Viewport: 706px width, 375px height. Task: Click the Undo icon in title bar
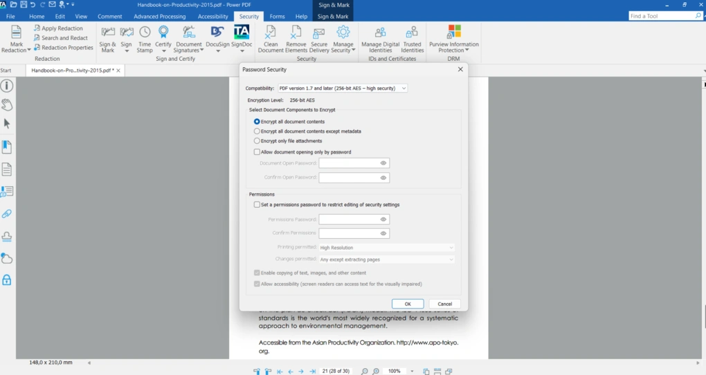[x=33, y=5]
